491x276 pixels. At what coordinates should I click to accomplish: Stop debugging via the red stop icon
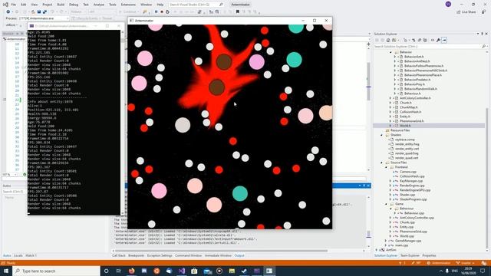click(162, 11)
